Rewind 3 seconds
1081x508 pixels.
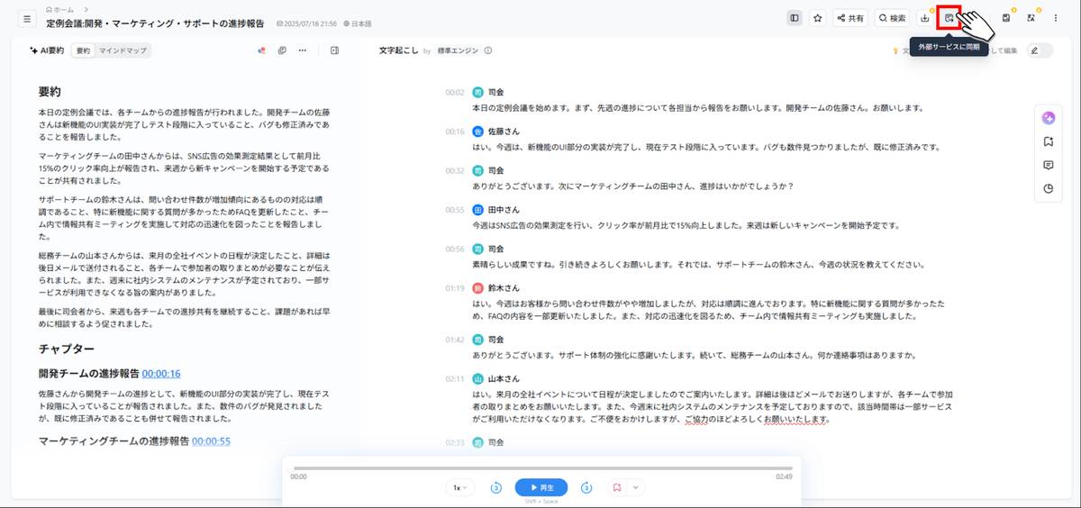(495, 487)
